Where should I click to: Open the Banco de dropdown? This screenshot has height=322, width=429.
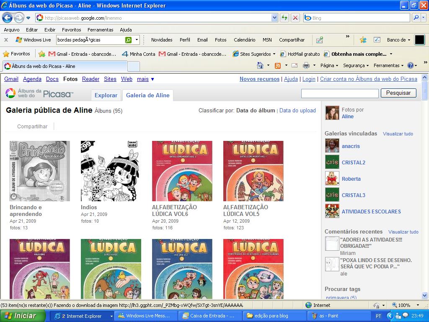point(399,40)
